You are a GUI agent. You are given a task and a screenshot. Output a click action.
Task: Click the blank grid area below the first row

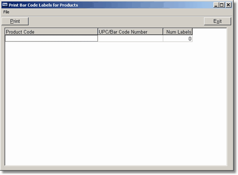(116, 103)
